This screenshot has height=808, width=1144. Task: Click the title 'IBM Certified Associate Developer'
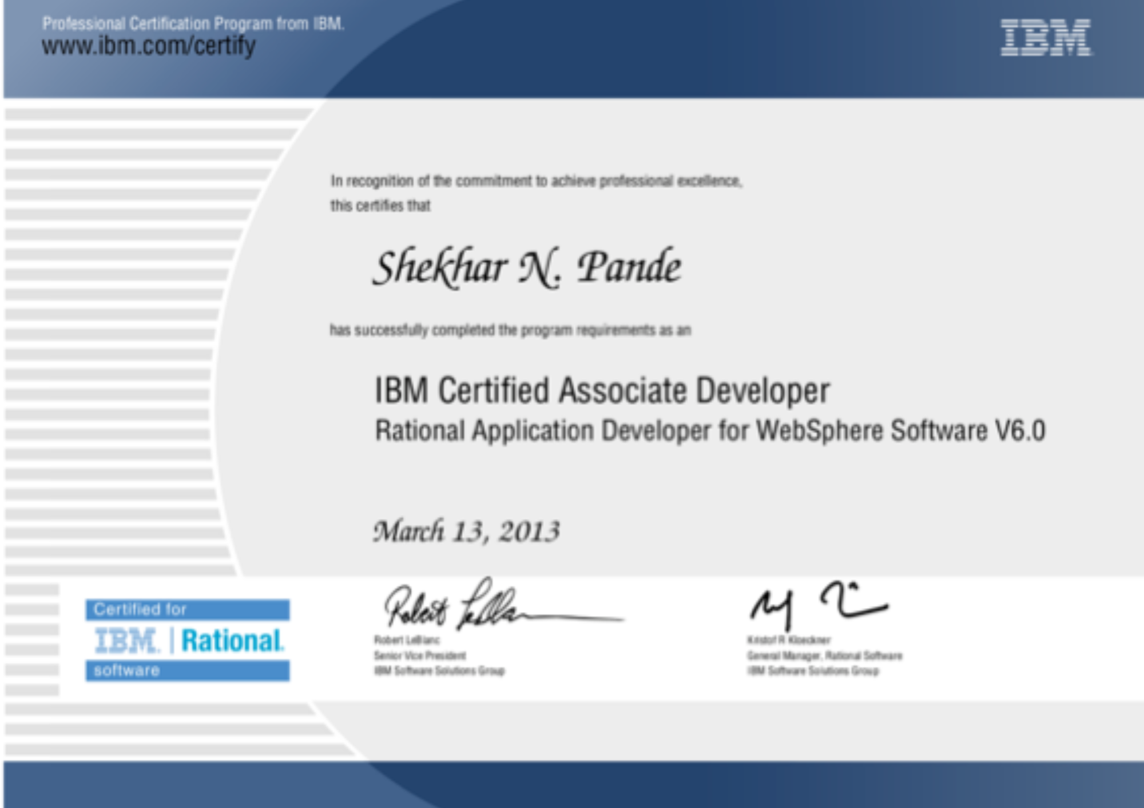602,391
